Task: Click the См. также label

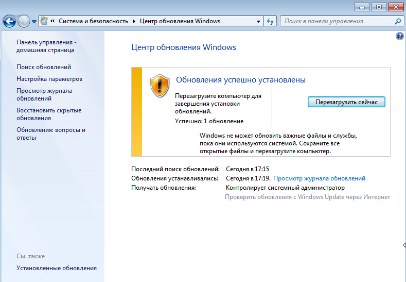Action: click(30, 256)
